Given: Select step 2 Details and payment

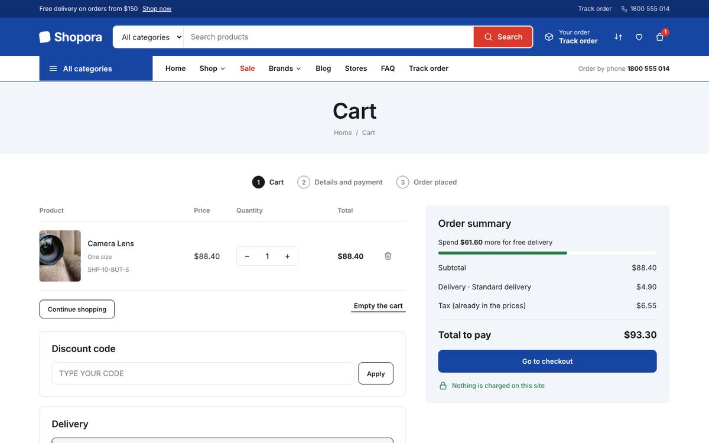Looking at the screenshot, I should click(x=340, y=182).
